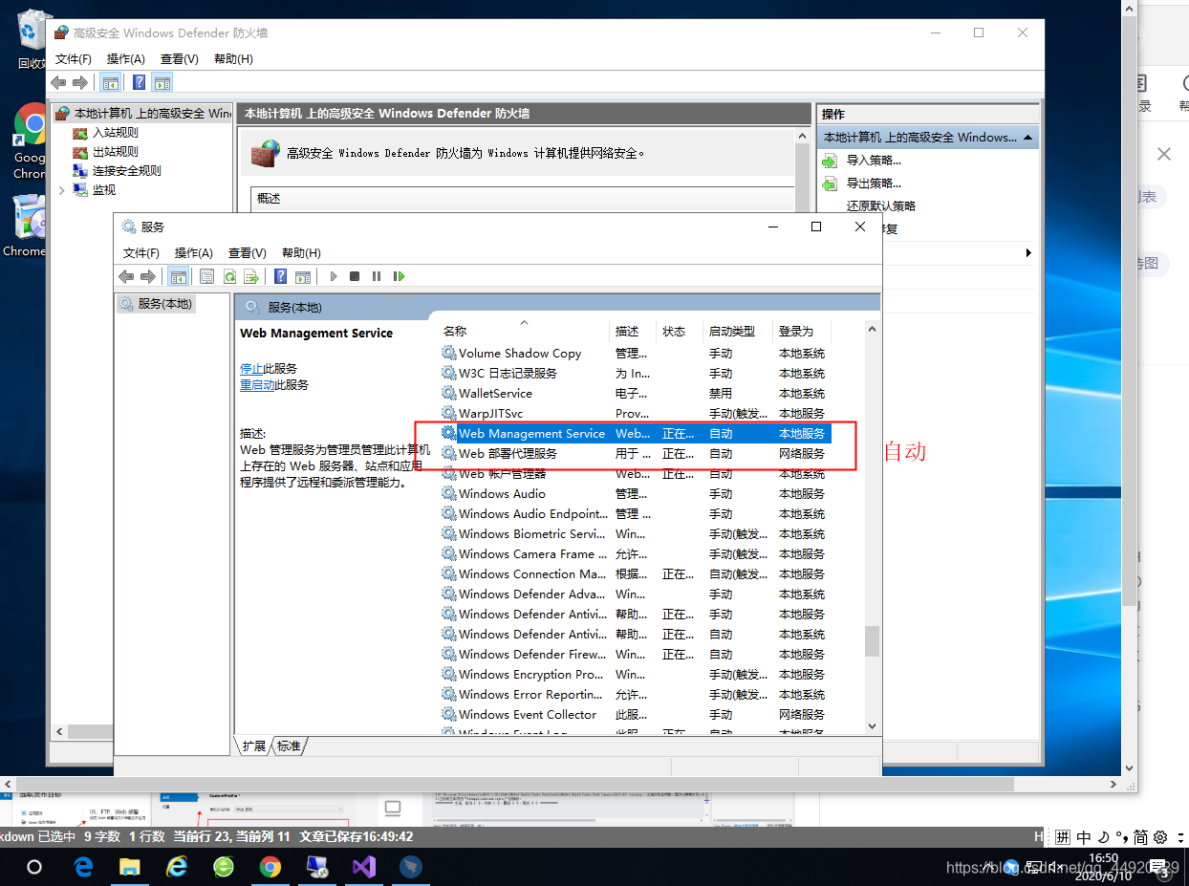Go back in firewall window toolbar
This screenshot has height=886, width=1189.
coord(59,82)
